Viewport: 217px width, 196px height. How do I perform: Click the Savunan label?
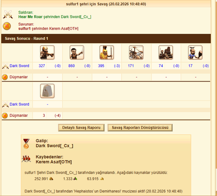click(x=26, y=24)
